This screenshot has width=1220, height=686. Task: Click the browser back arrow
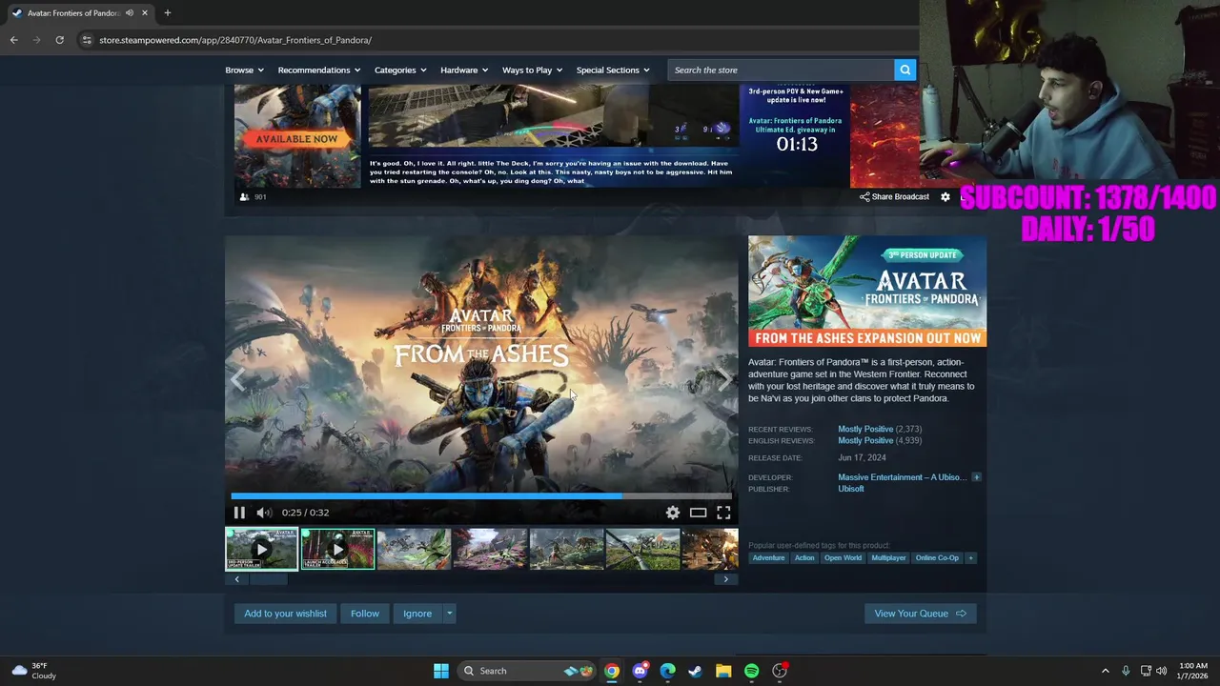coord(13,40)
